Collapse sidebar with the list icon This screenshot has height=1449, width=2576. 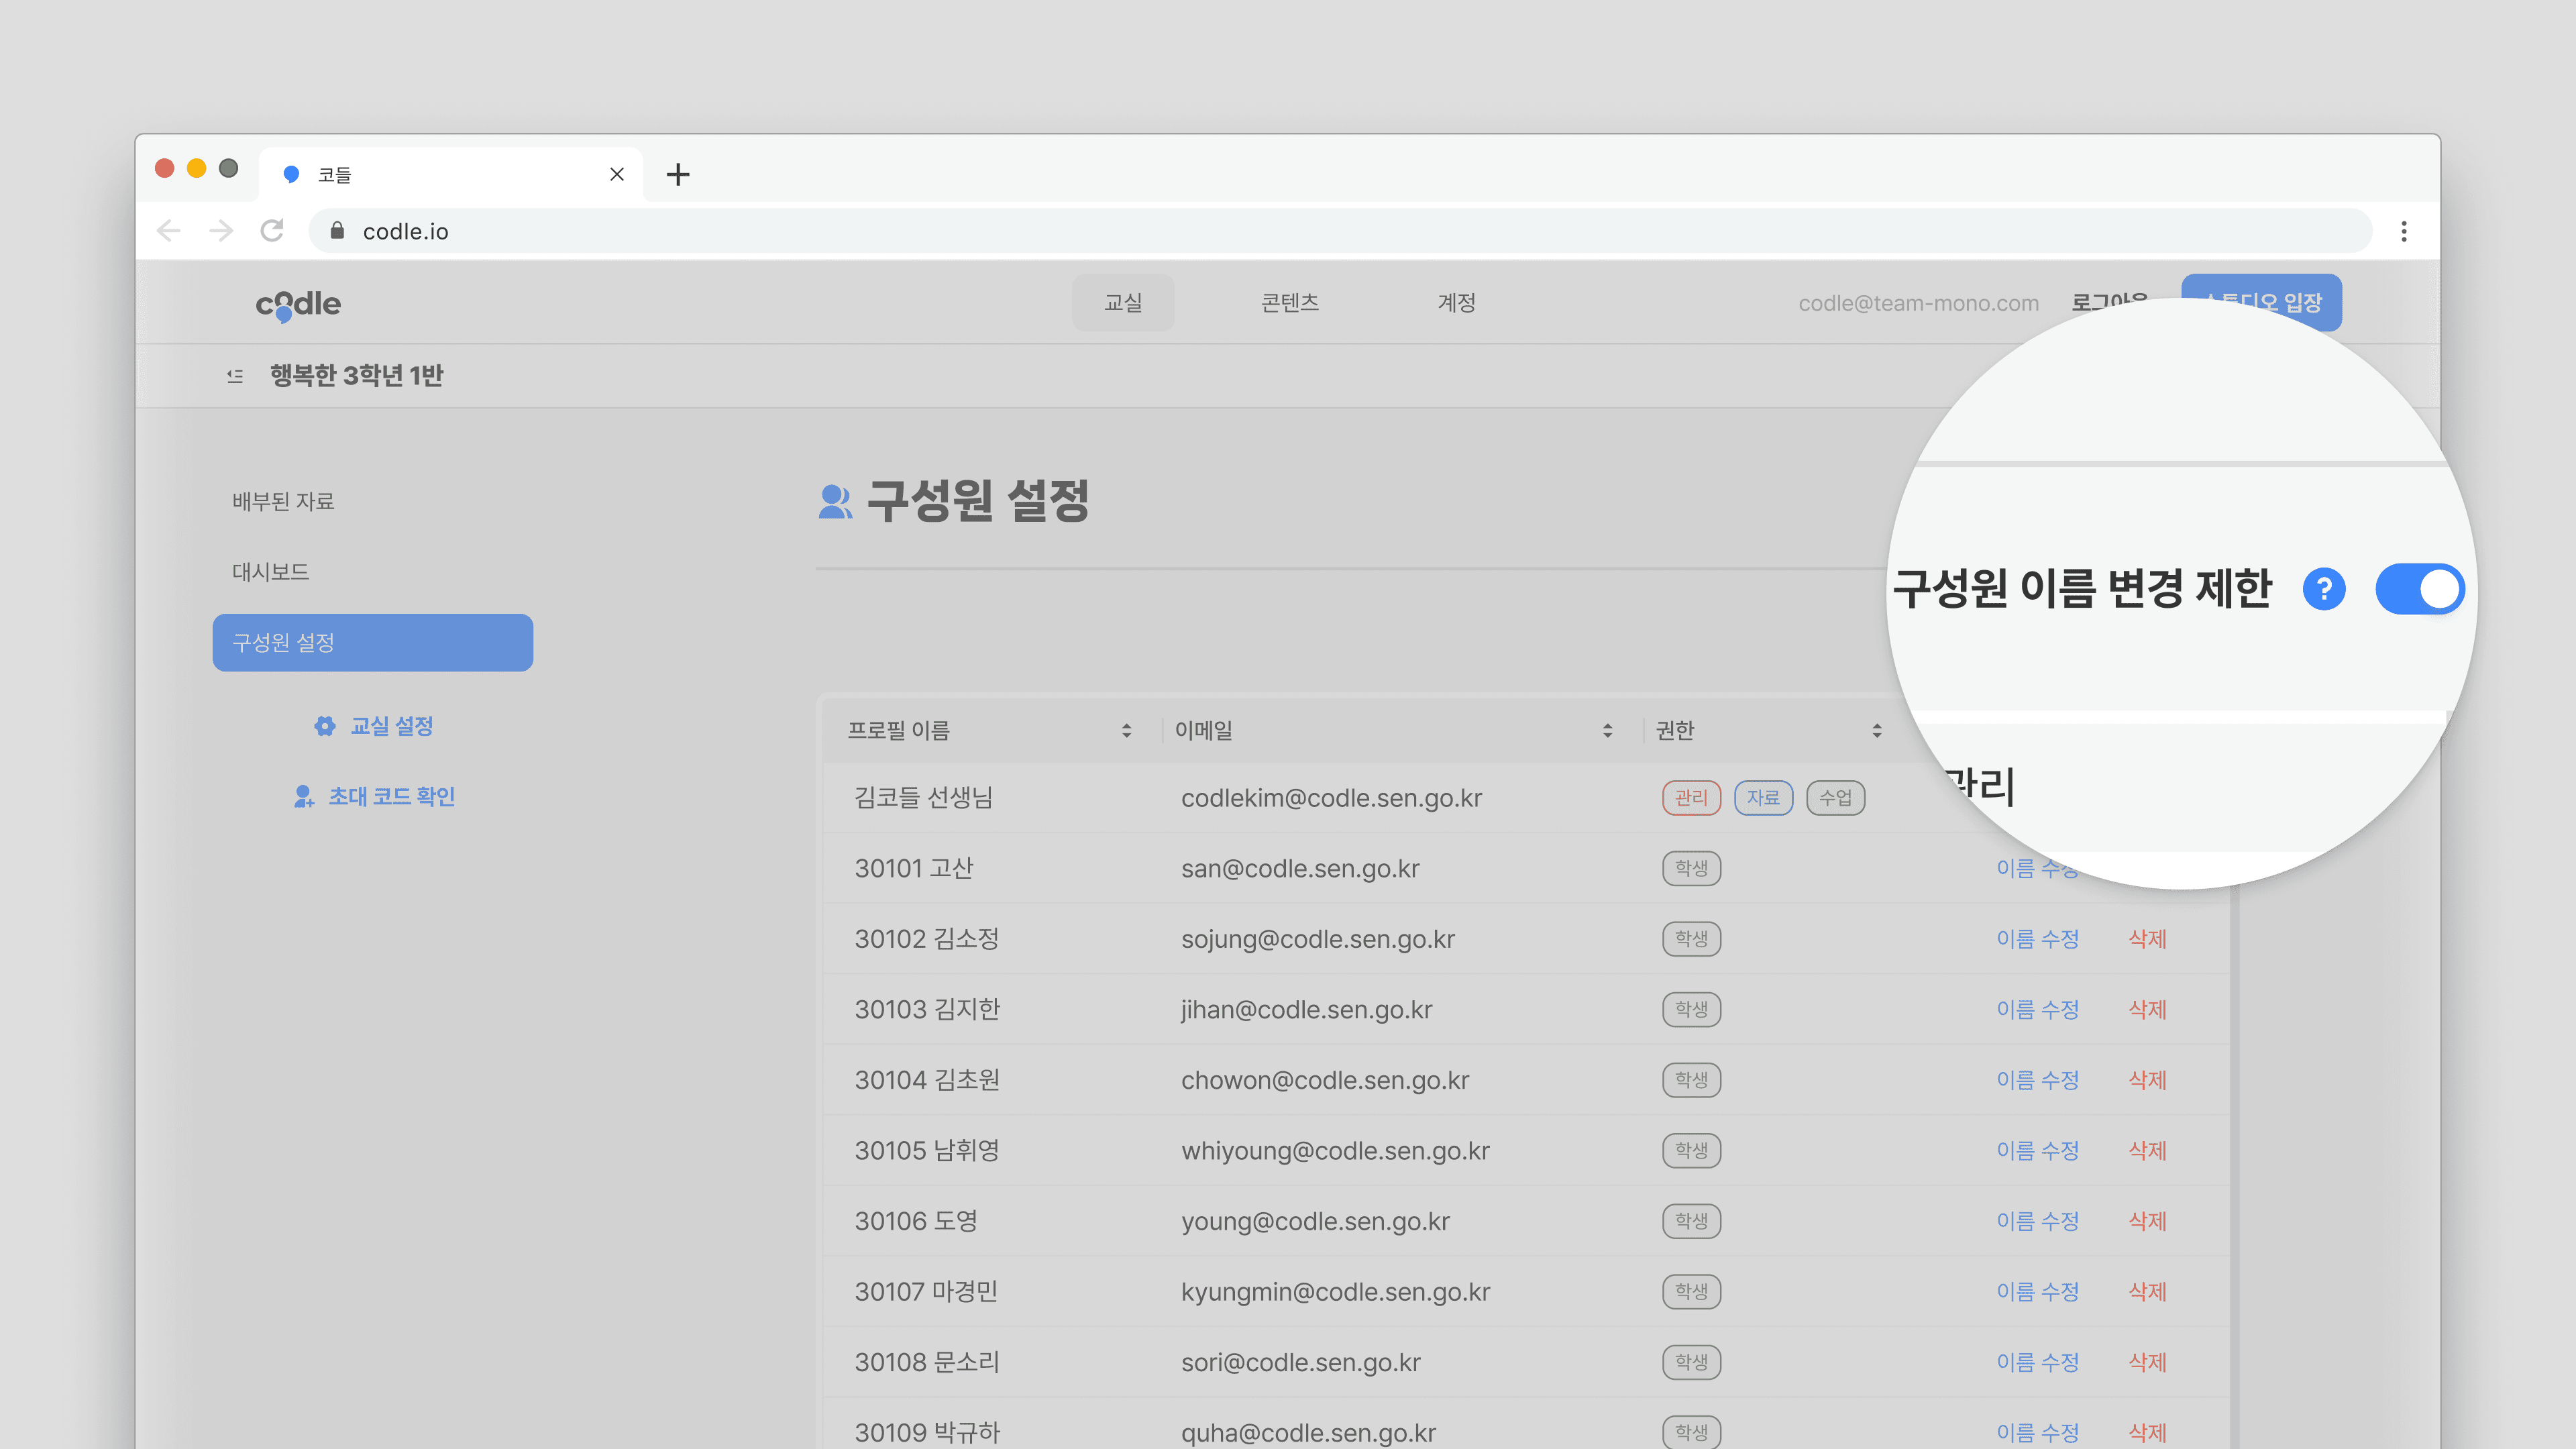[235, 376]
